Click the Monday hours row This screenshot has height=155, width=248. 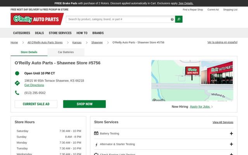[x=49, y=143]
